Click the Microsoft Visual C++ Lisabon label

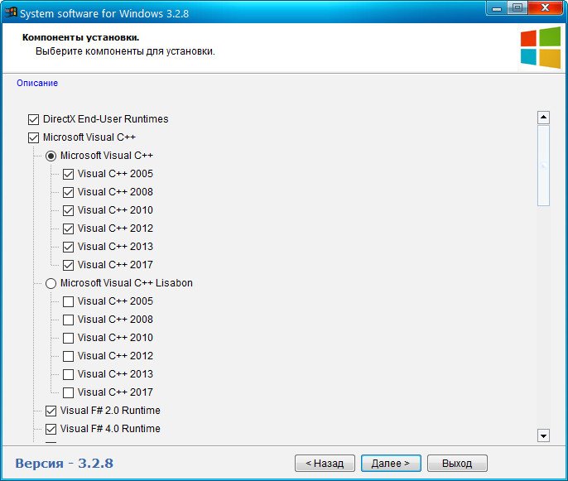pyautogui.click(x=127, y=283)
